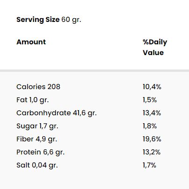This screenshot has width=189, height=189.
Task: Click the 1,5% fat daily value
Action: pyautogui.click(x=150, y=100)
